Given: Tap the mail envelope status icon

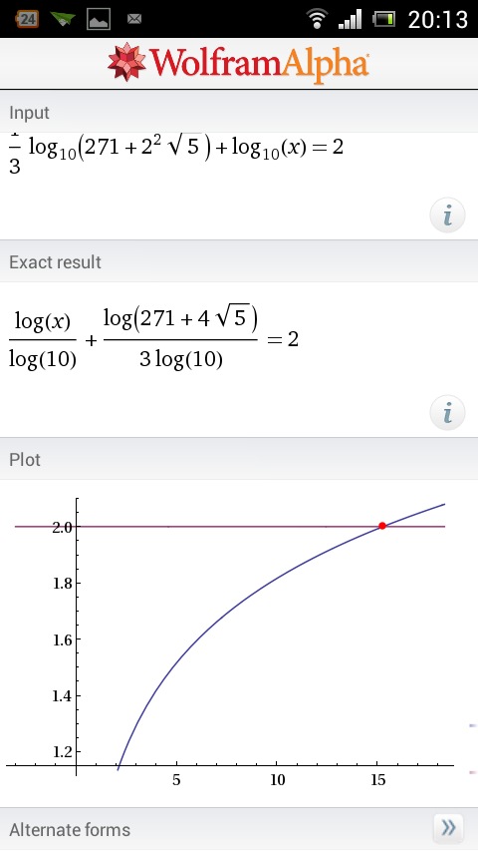Looking at the screenshot, I should click(134, 20).
